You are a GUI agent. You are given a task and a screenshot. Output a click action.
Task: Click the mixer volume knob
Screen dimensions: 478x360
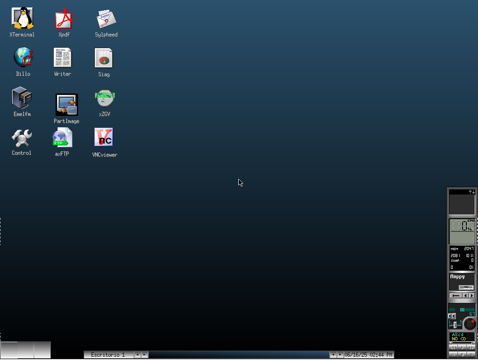tap(470, 324)
